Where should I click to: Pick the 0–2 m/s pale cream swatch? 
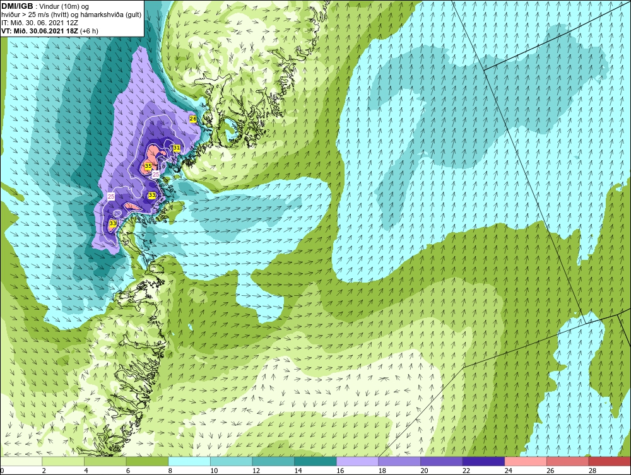tap(21, 461)
